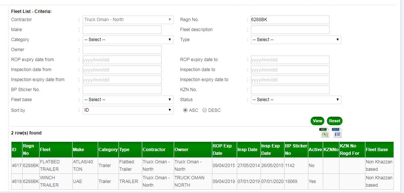
Task: Click the BP Sticker No. input
Action: coord(122,90)
